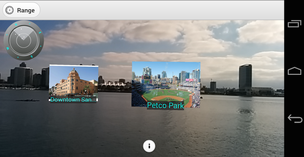Tap the Downtown San... label
This screenshot has width=304, height=157.
coord(73,100)
